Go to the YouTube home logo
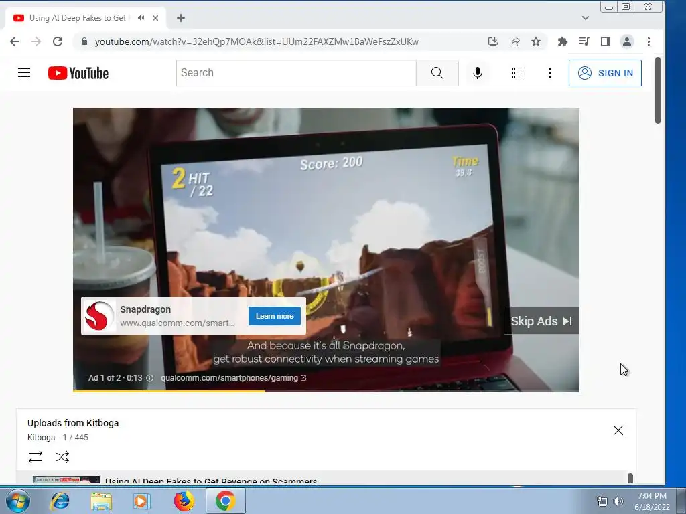Screen dimensions: 686x514 tap(78, 73)
